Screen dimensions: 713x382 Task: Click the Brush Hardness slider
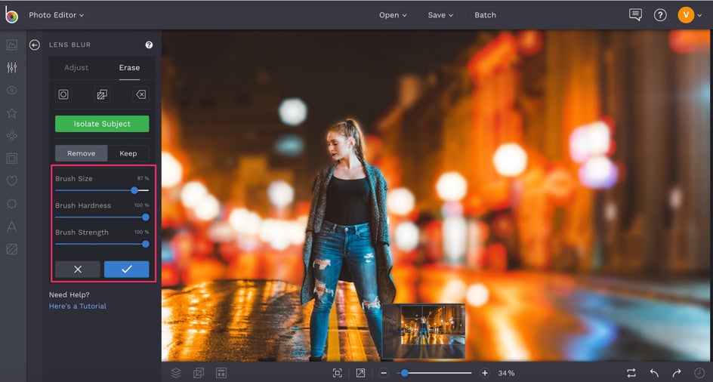tap(102, 217)
